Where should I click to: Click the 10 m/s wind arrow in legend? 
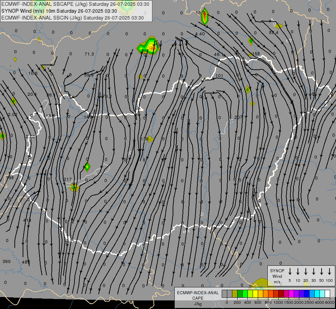pos(298,272)
